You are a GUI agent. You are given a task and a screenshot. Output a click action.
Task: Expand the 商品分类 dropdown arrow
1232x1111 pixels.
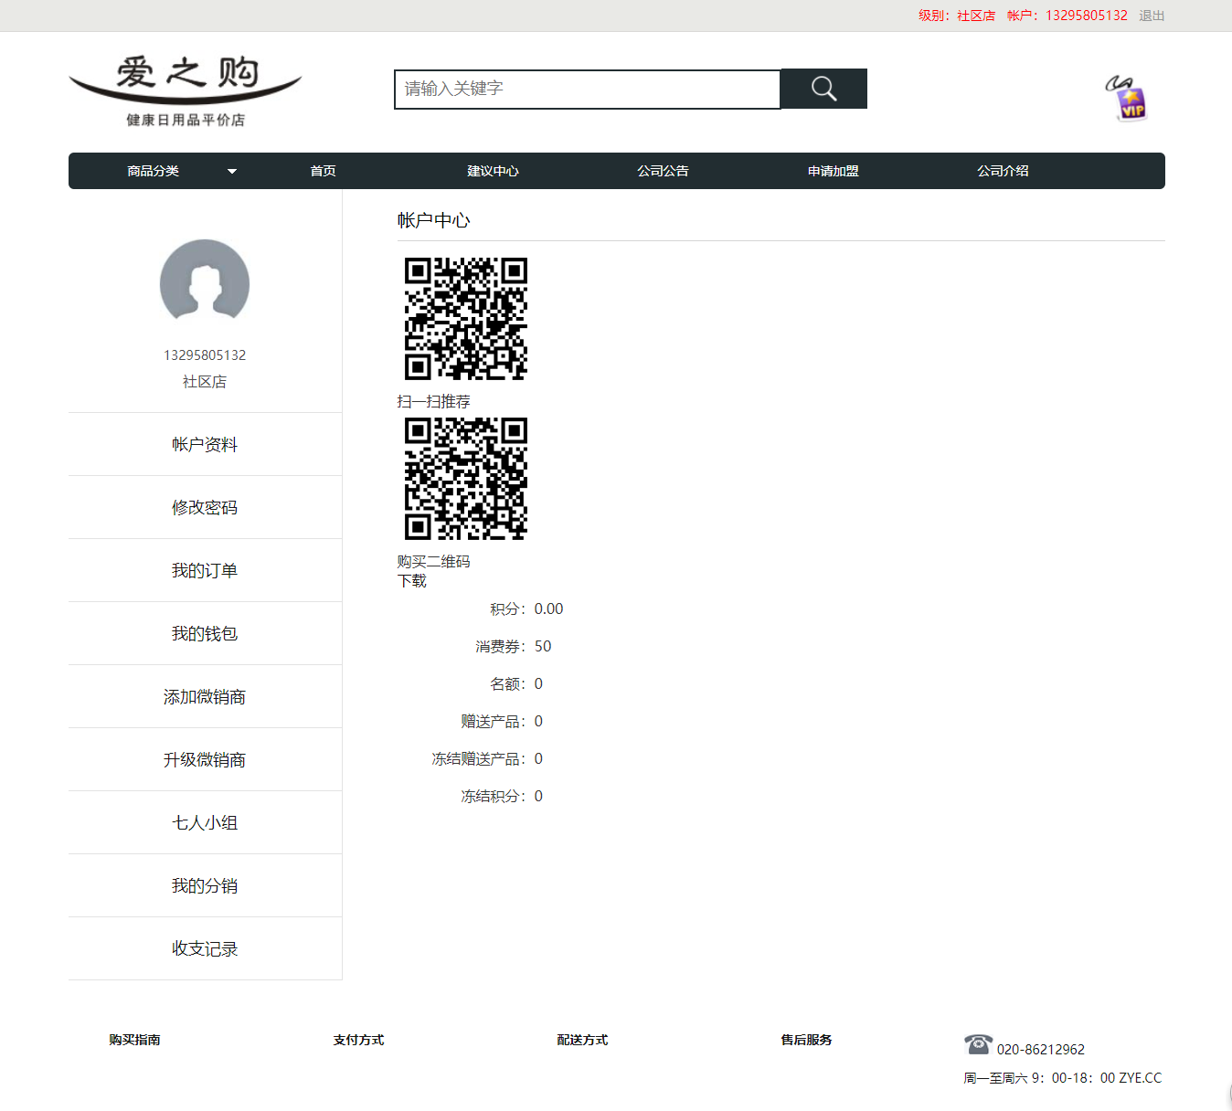pyautogui.click(x=232, y=171)
